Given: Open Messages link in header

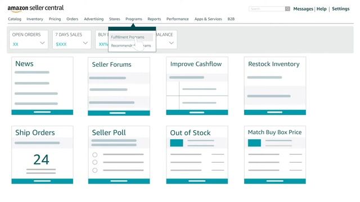Looking at the screenshot, I should [303, 9].
